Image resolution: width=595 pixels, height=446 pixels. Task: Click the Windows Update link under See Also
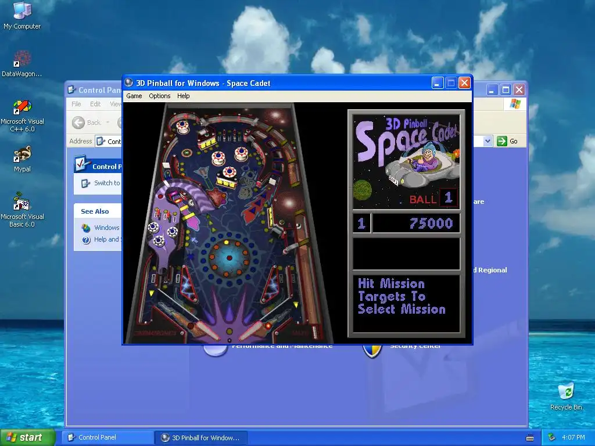tap(107, 228)
